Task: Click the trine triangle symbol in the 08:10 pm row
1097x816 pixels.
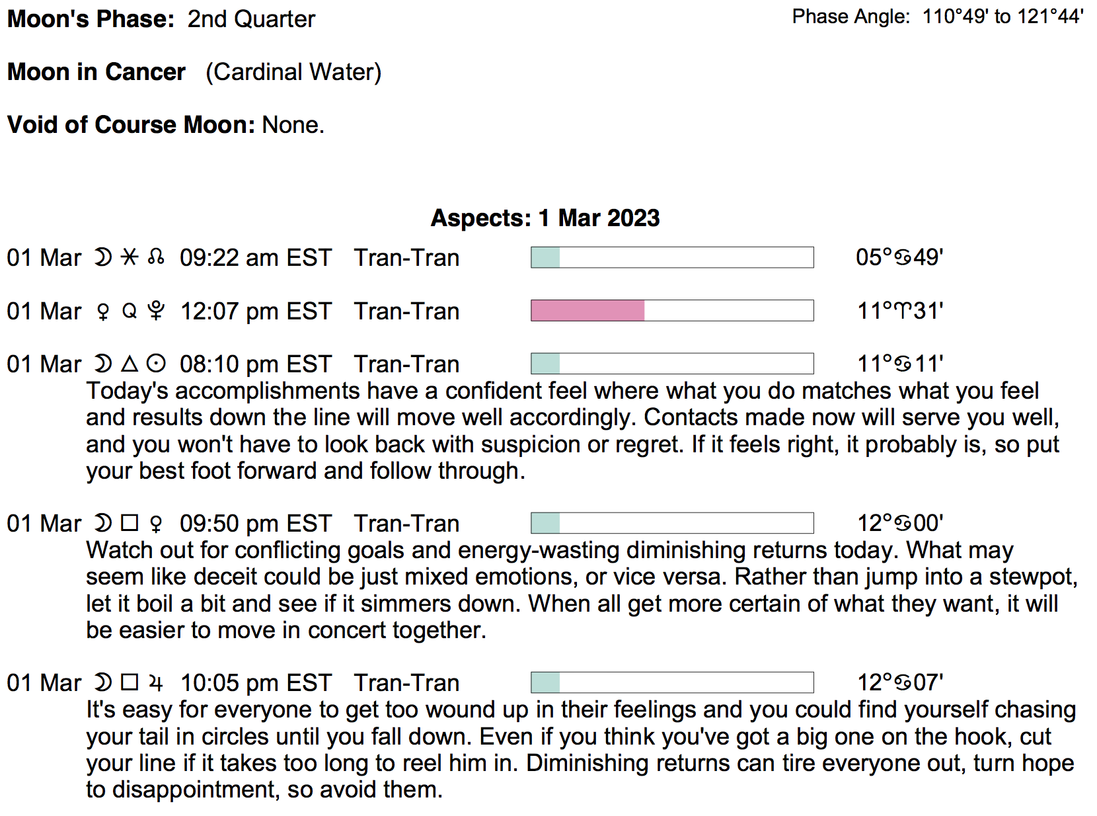Action: point(130,364)
